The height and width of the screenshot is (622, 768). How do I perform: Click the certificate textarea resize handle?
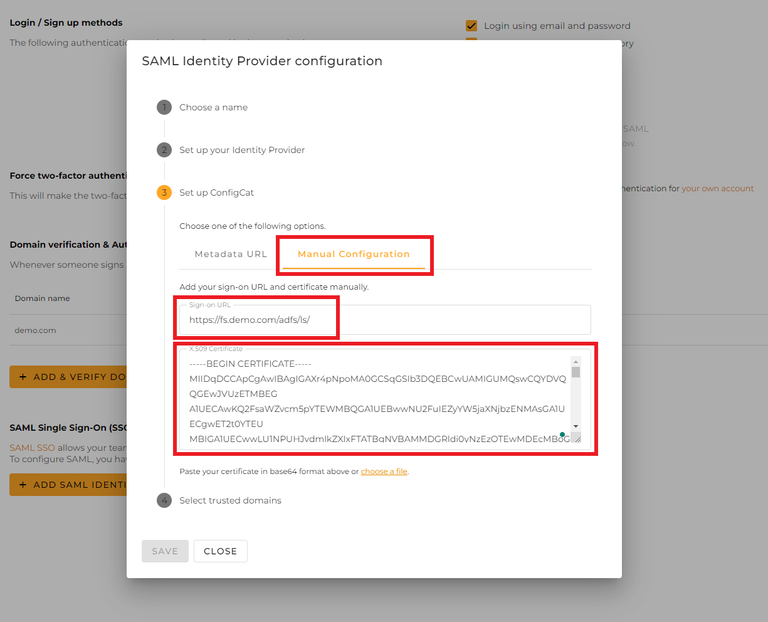click(577, 439)
